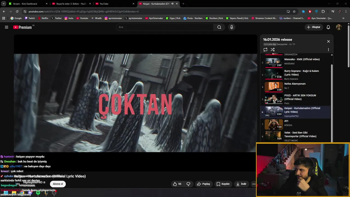Image resolution: width=350 pixels, height=197 pixels.
Task: Start voice search with the microphone
Action: click(x=232, y=27)
